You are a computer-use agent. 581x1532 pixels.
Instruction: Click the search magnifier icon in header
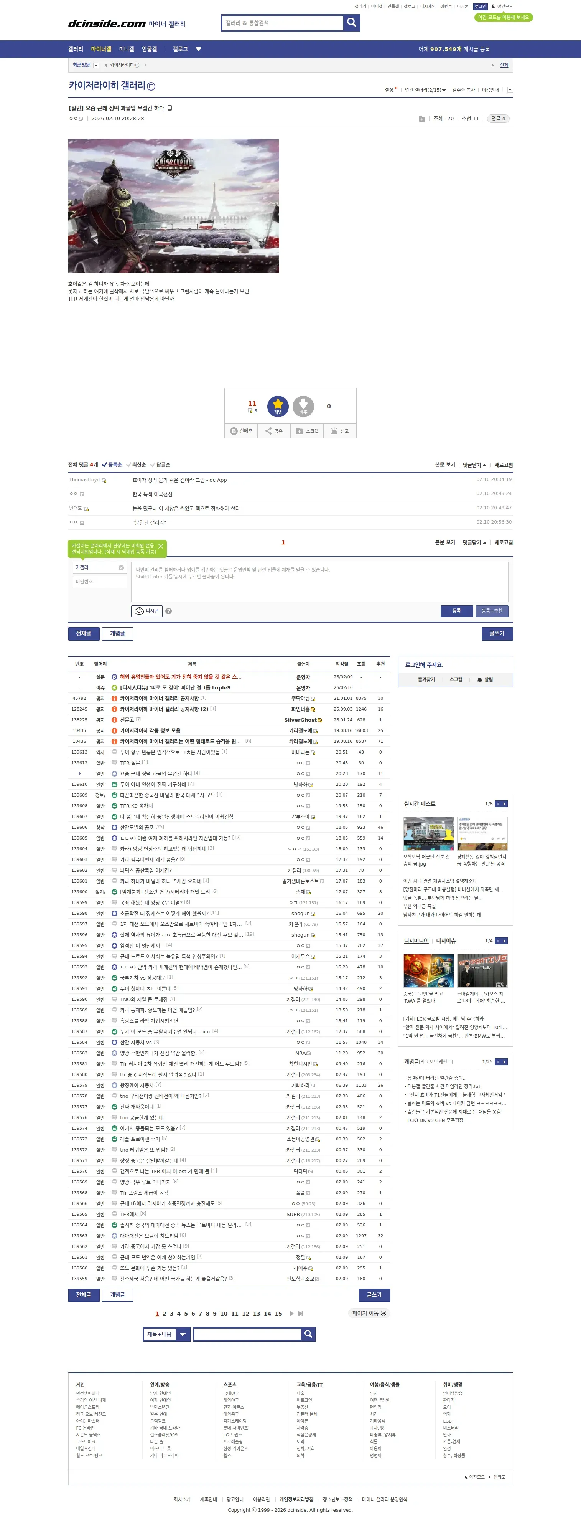pyautogui.click(x=352, y=23)
